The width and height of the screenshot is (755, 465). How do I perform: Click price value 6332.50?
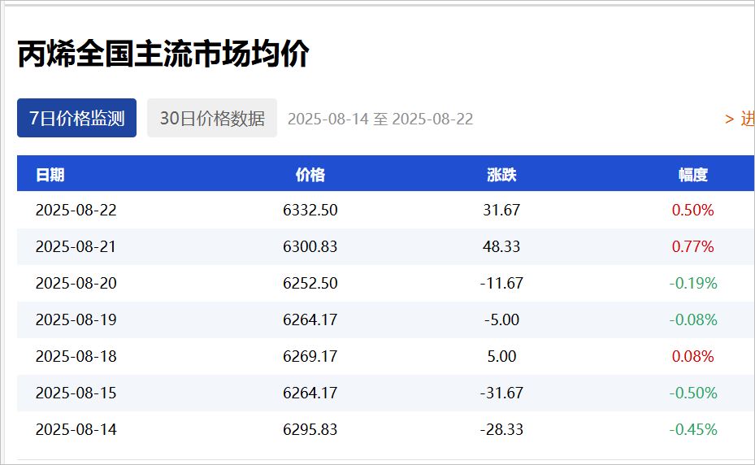[x=310, y=210]
